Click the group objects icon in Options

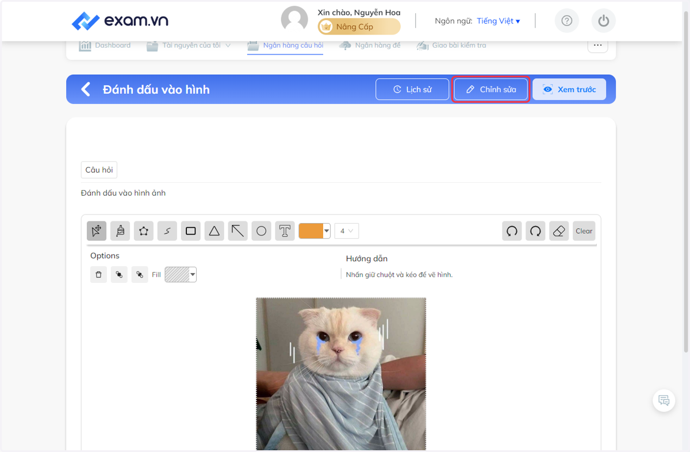pyautogui.click(x=119, y=275)
